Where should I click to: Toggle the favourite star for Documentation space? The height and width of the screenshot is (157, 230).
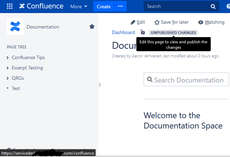pos(92,26)
